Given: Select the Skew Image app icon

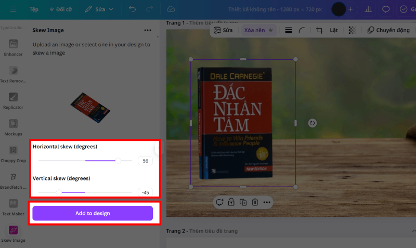Looking at the screenshot, I should [13, 230].
